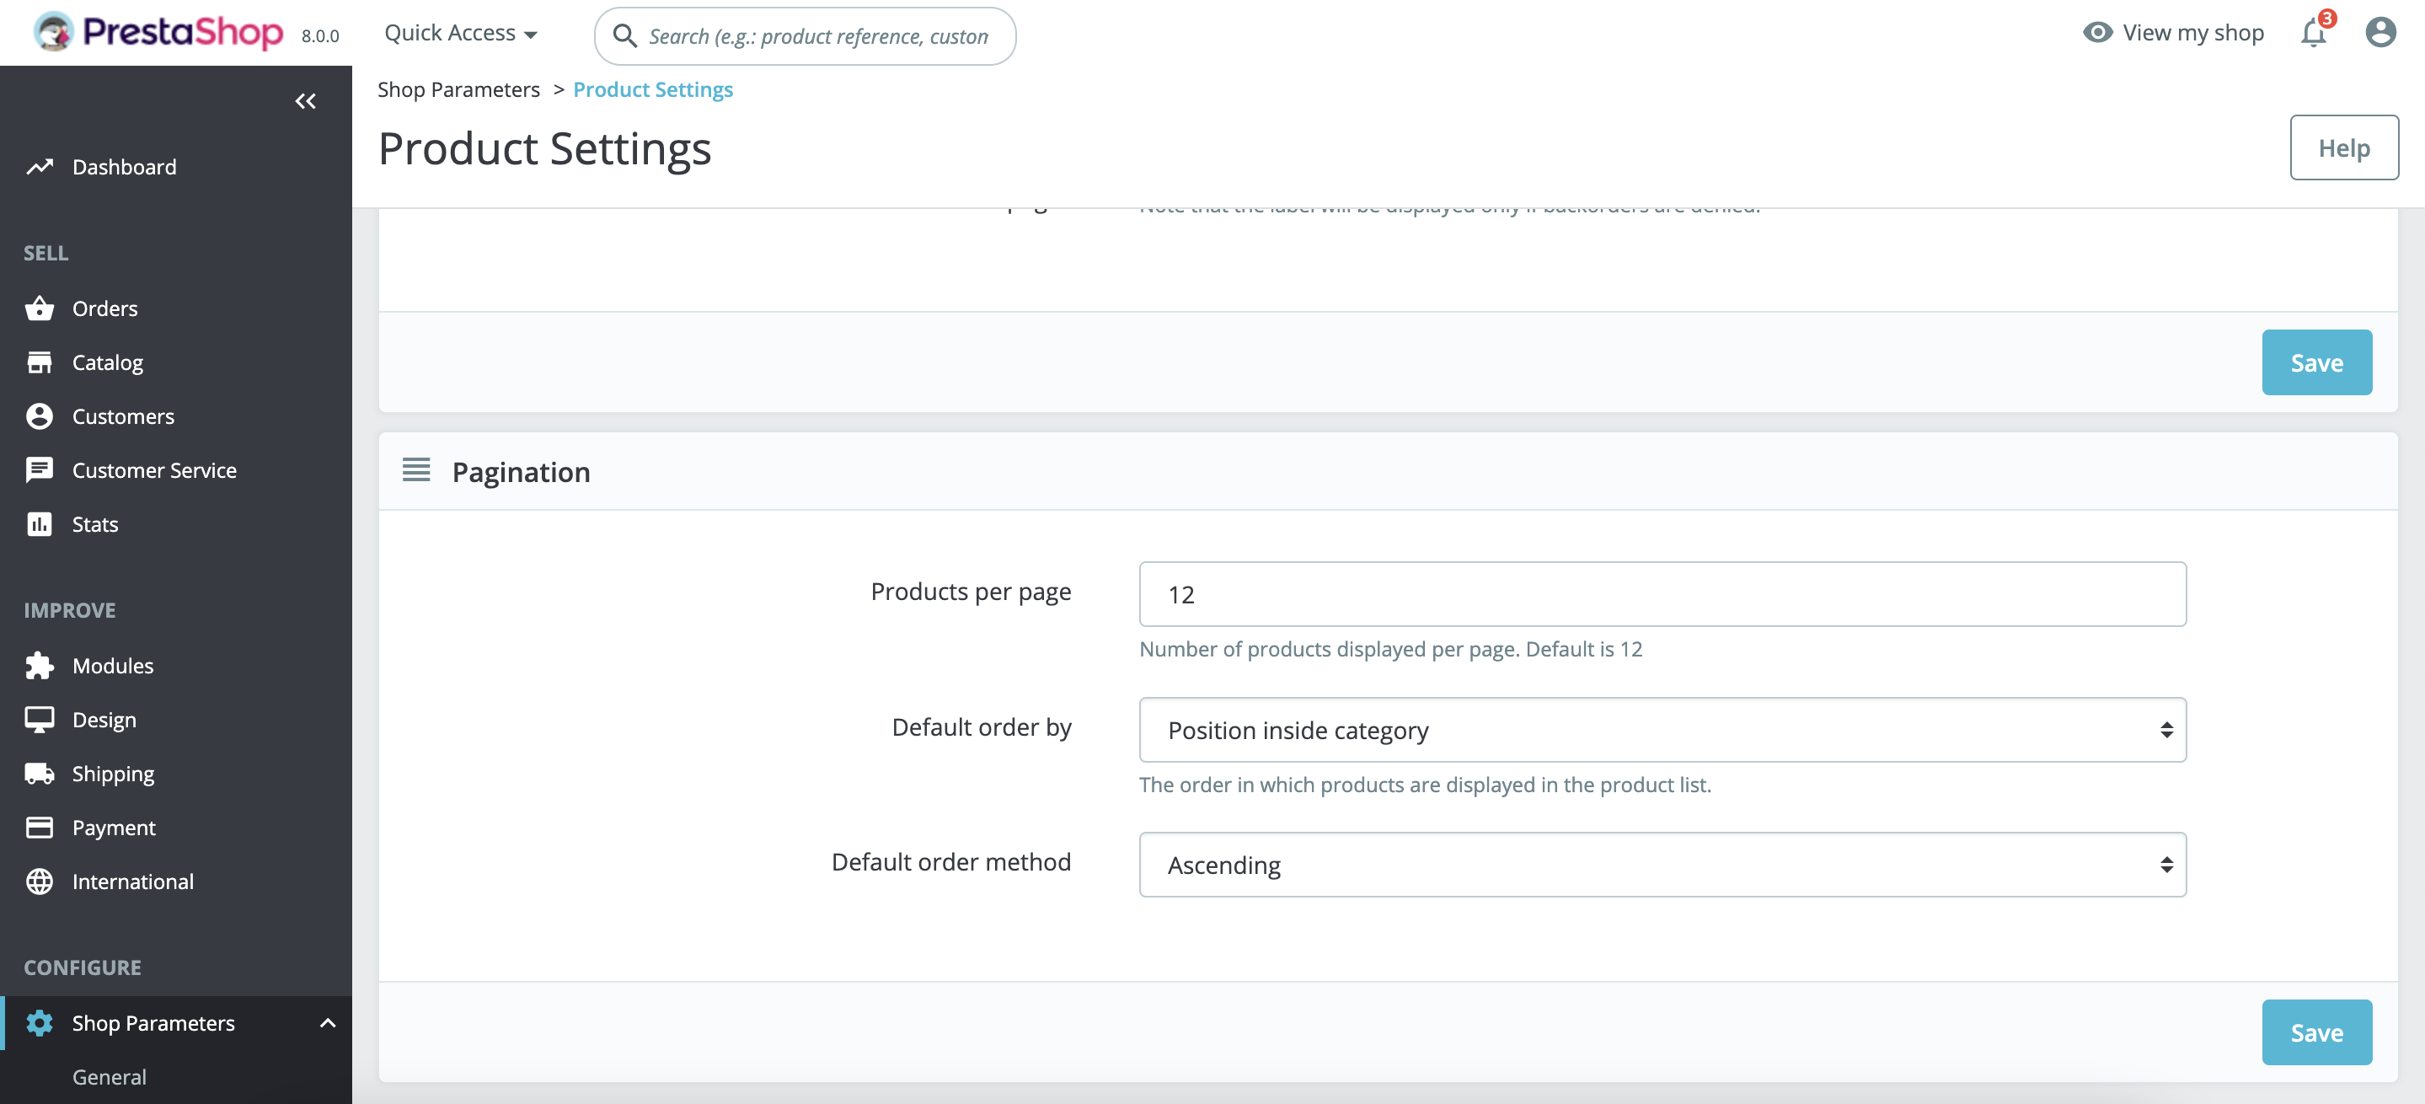Click the notifications bell icon

coord(2313,34)
